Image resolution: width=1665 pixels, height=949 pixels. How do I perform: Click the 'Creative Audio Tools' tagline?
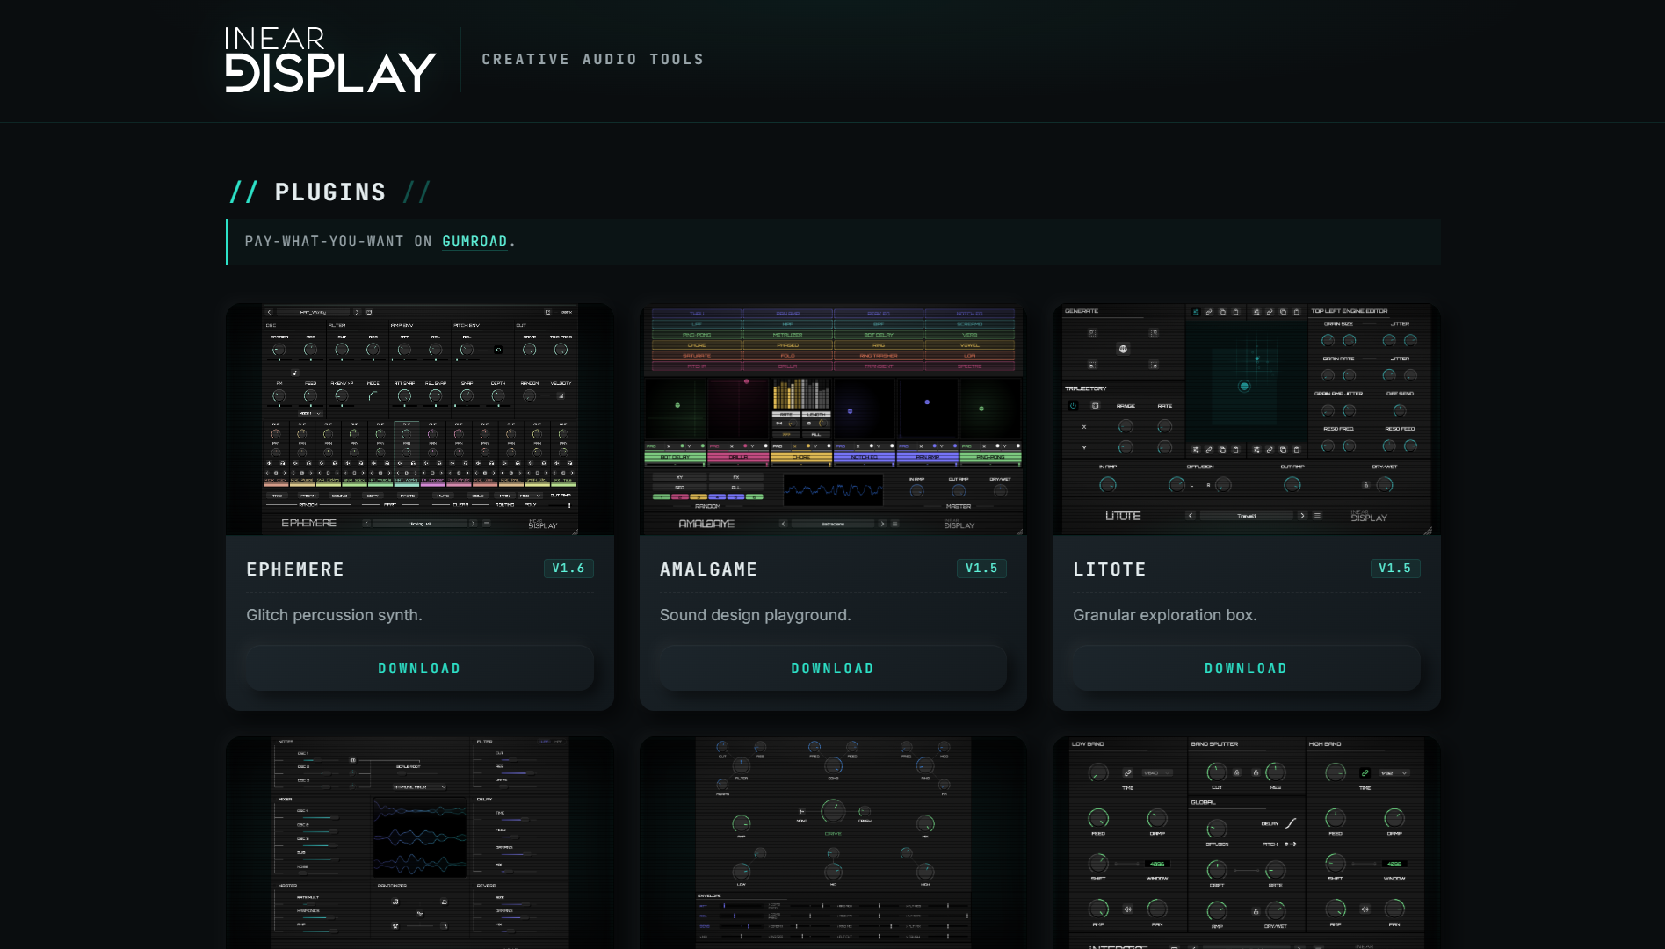pos(593,60)
